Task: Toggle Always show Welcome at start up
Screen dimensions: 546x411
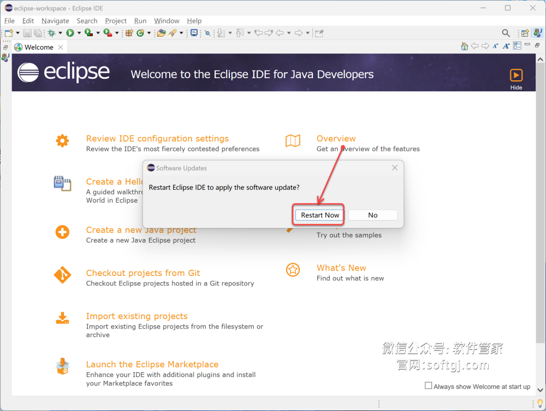Action: [428, 385]
